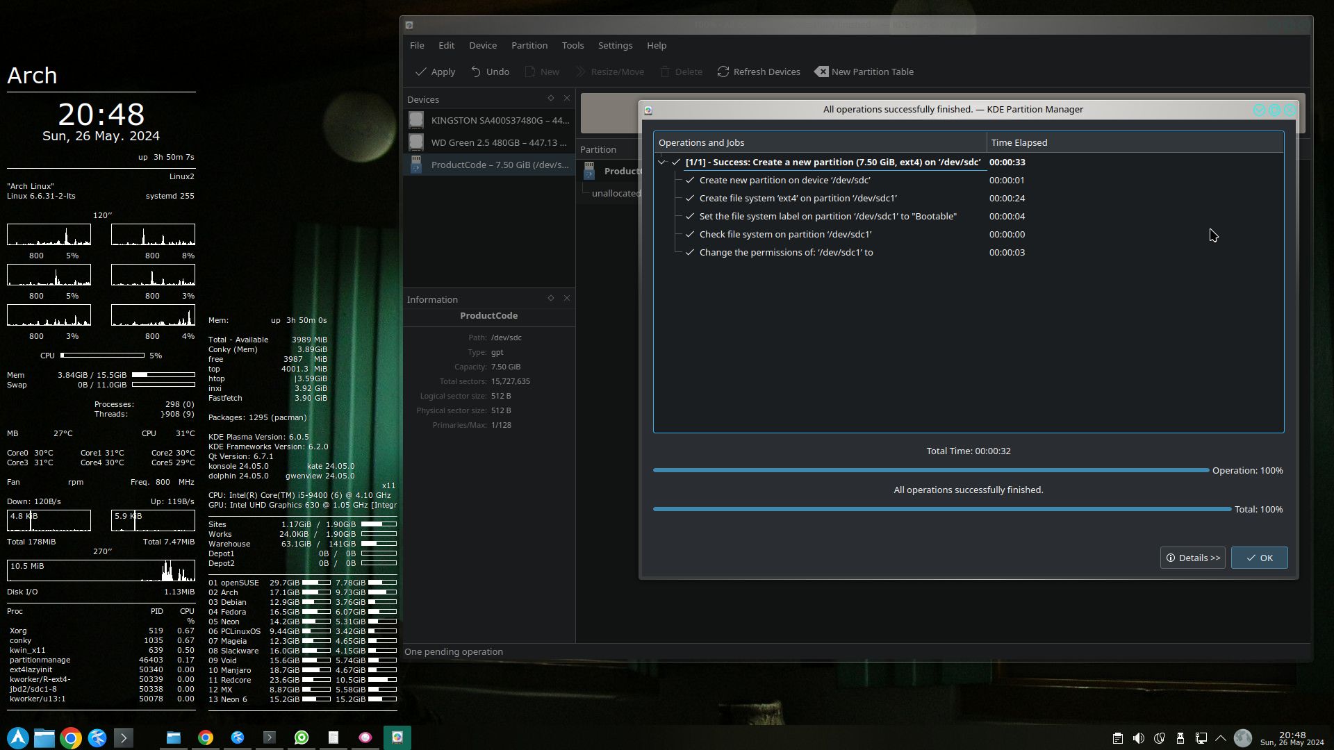1334x750 pixels.
Task: Expand the hidden system tray icons arrow
Action: [x=1221, y=738]
